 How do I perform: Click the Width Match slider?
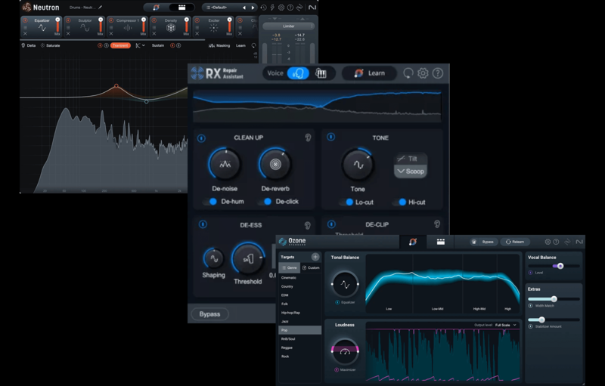554,299
